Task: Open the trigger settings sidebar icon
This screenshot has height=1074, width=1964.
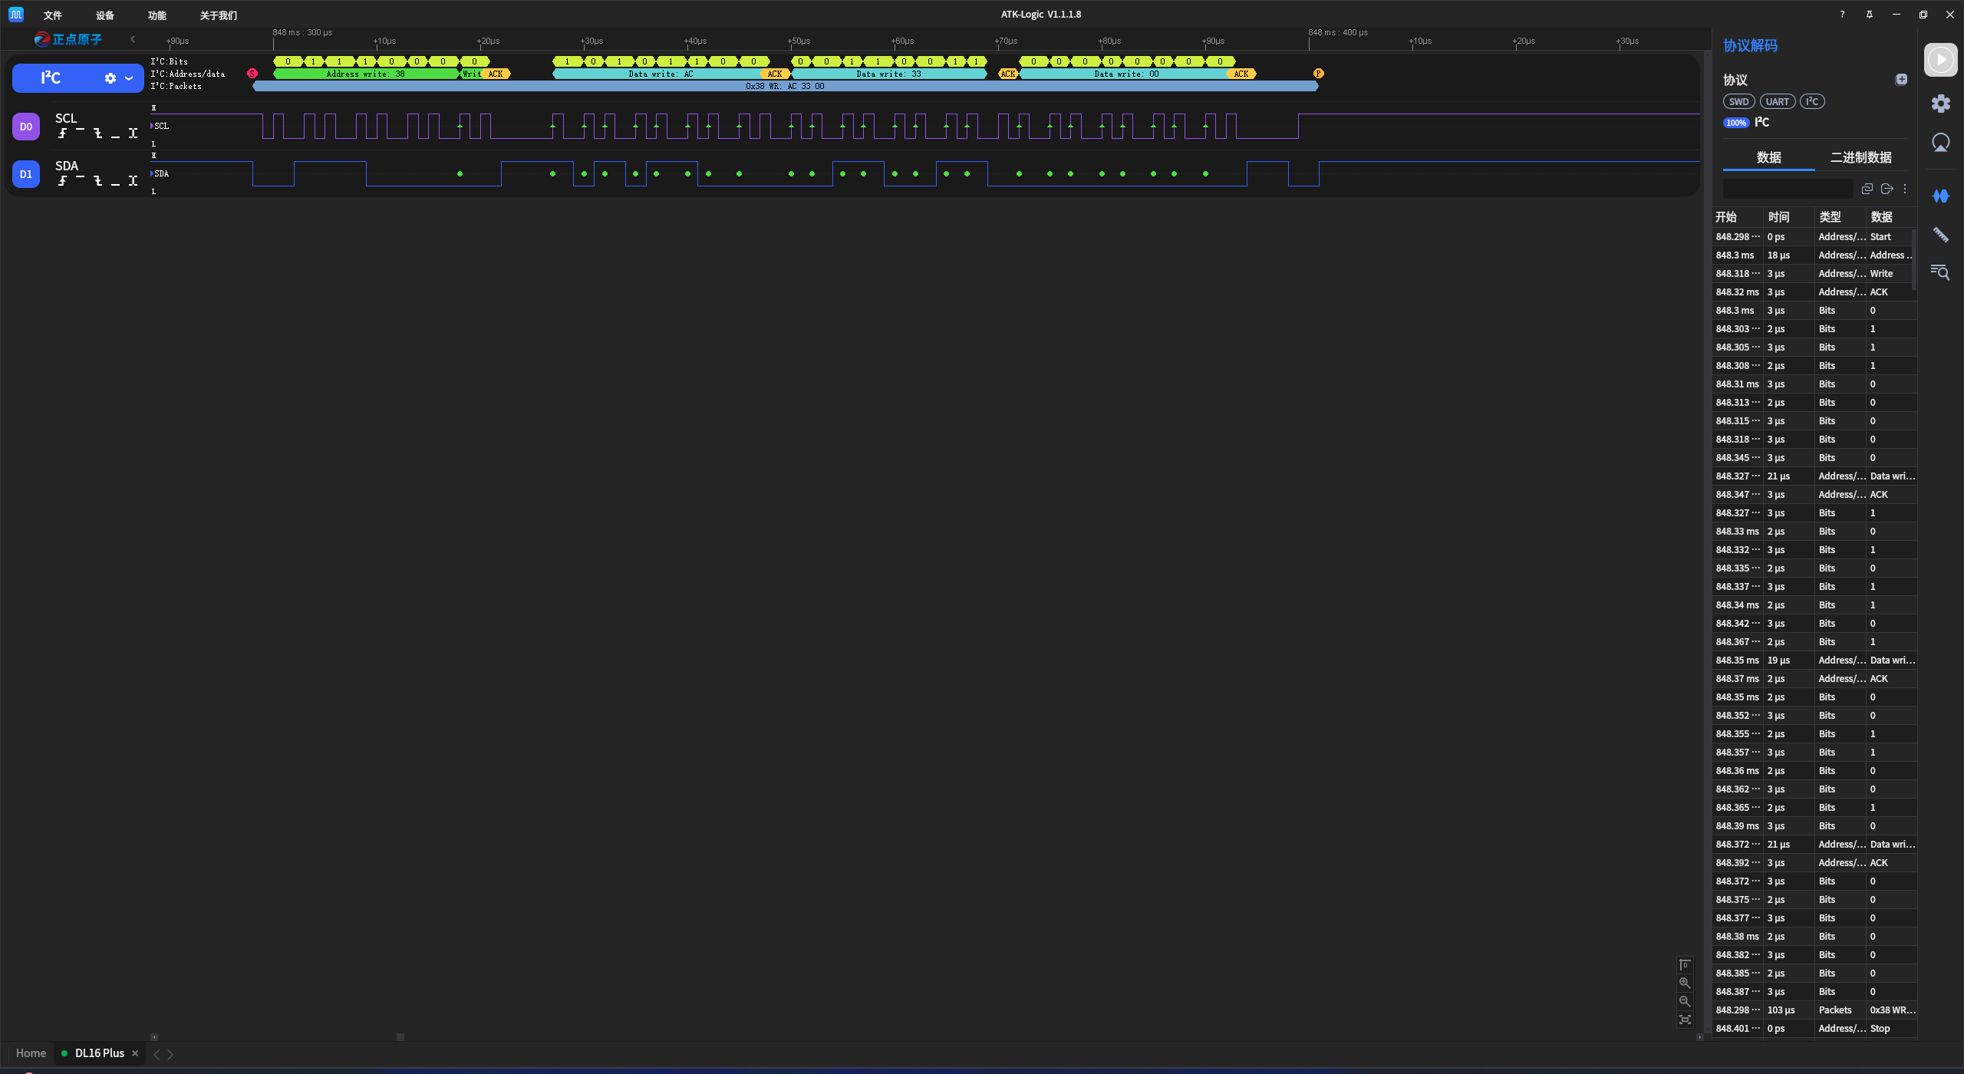Action: (1940, 143)
